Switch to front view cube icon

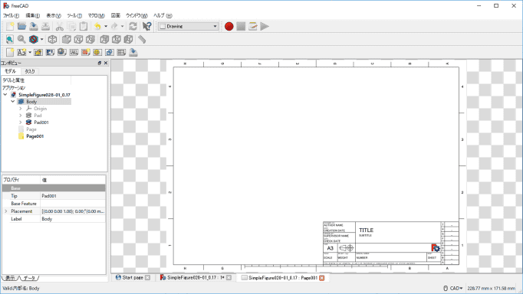(67, 39)
